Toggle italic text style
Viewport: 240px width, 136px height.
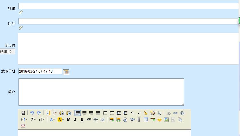[x=75, y=120]
